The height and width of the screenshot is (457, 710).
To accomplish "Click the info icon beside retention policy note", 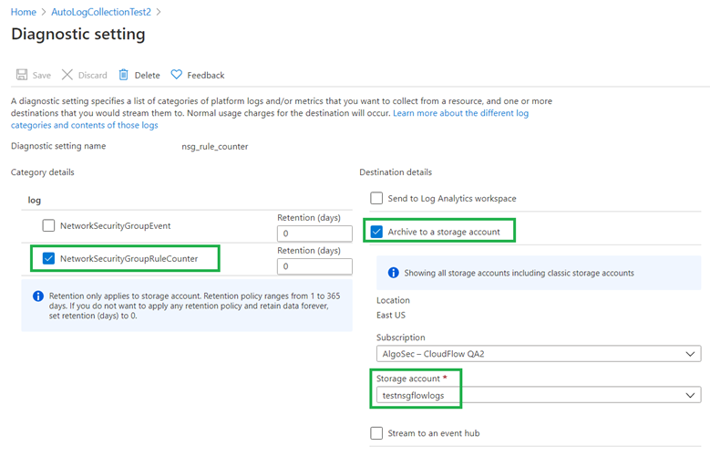I will point(38,296).
